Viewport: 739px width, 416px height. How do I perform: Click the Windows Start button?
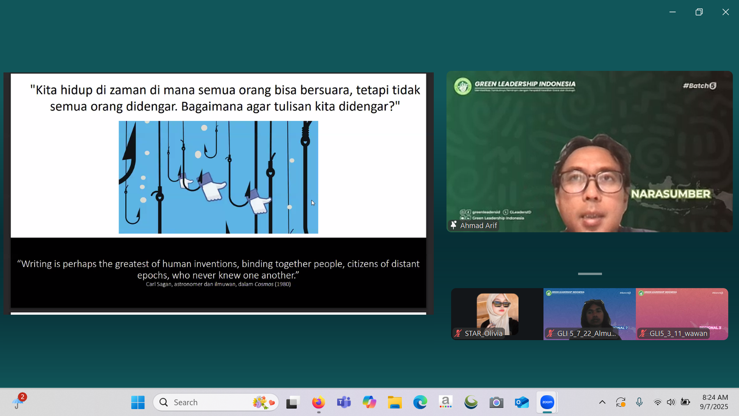tap(138, 402)
